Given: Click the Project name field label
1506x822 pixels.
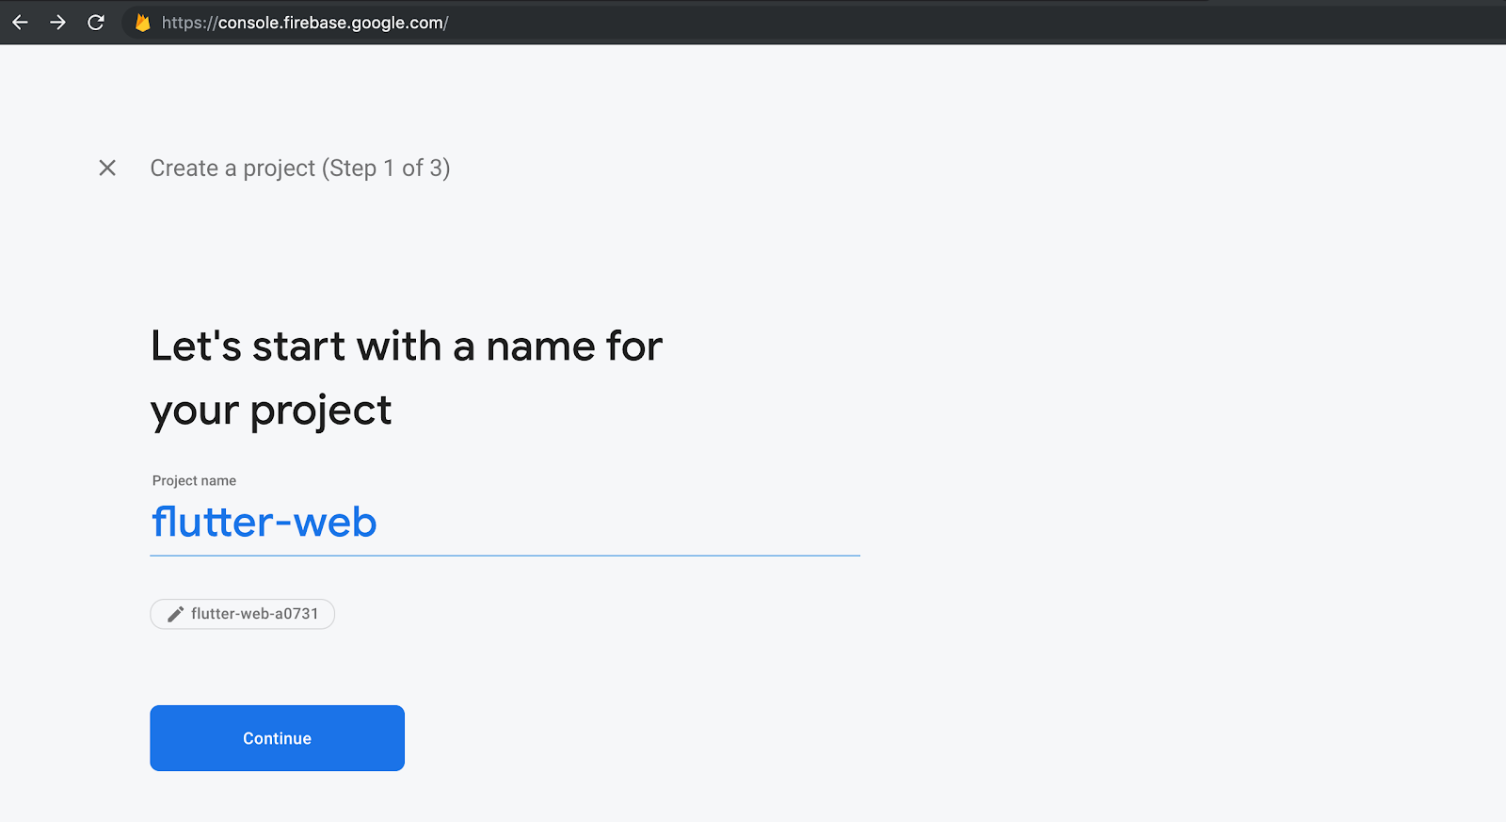Looking at the screenshot, I should (x=194, y=480).
